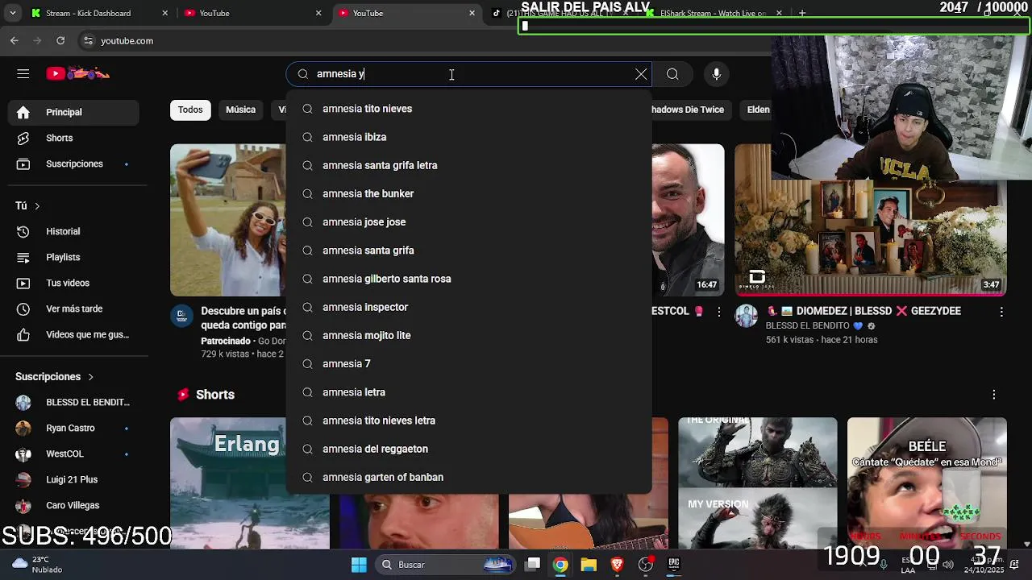Screen dimensions: 1032x580
Task: Open Historial in the sidebar
Action: pos(73,231)
